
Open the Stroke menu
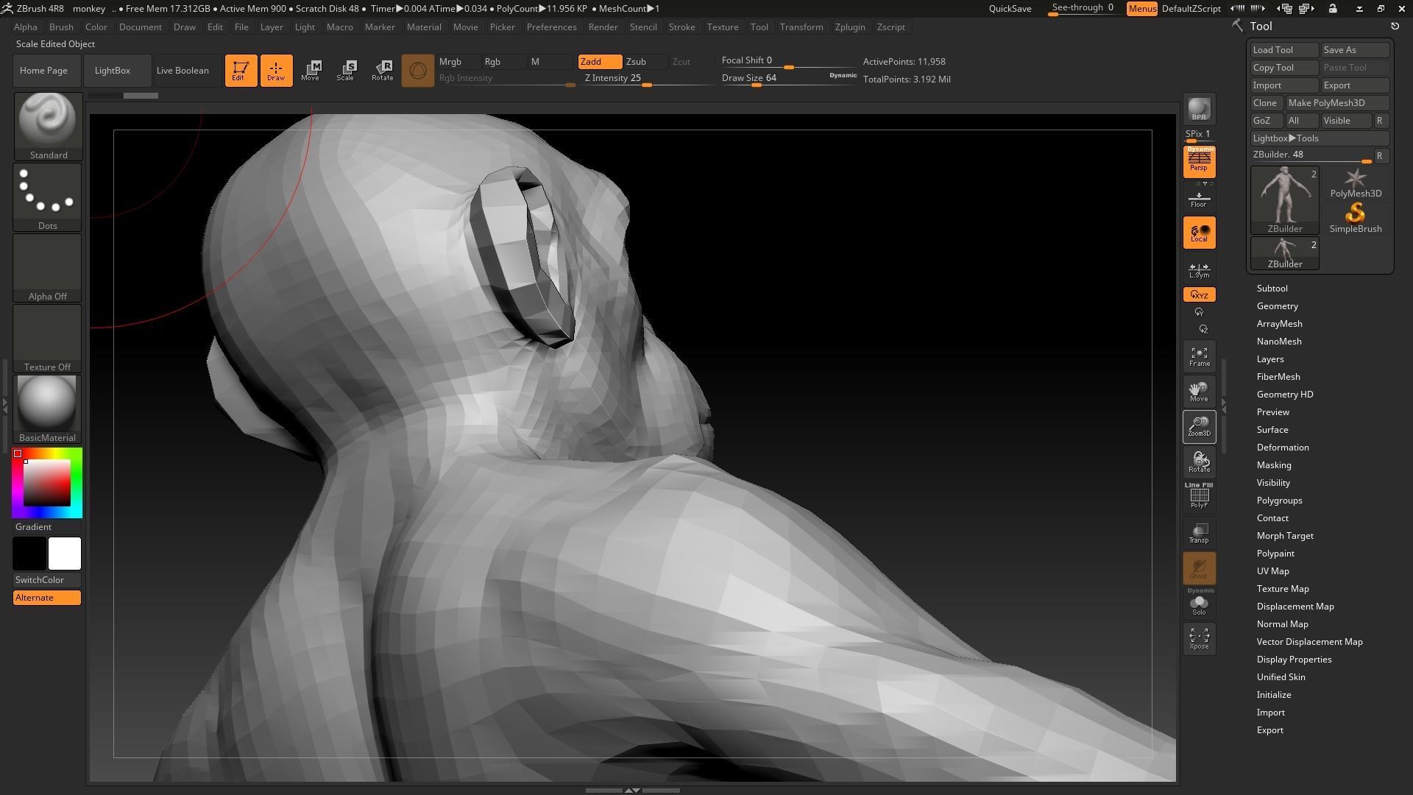point(681,27)
